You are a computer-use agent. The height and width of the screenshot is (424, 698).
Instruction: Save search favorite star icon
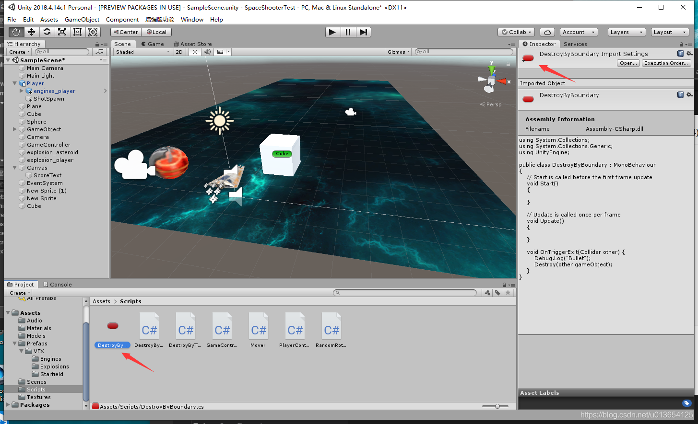508,293
